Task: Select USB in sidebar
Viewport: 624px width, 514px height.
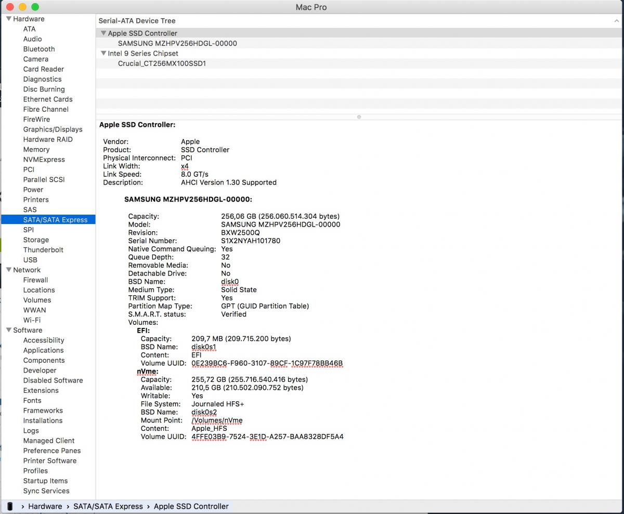Action: click(x=30, y=260)
